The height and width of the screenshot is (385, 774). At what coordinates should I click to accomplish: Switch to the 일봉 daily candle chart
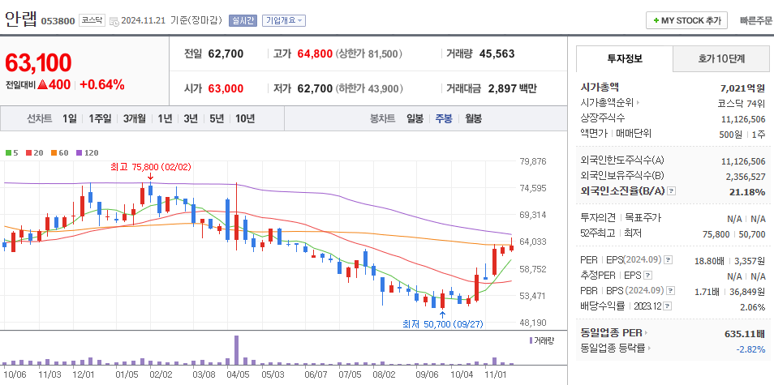(415, 119)
